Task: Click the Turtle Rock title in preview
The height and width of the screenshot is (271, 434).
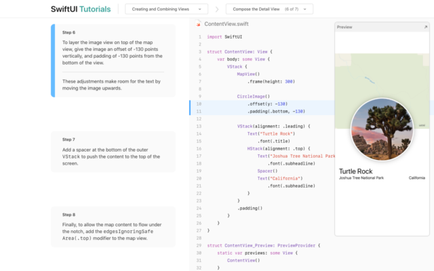Action: point(355,171)
